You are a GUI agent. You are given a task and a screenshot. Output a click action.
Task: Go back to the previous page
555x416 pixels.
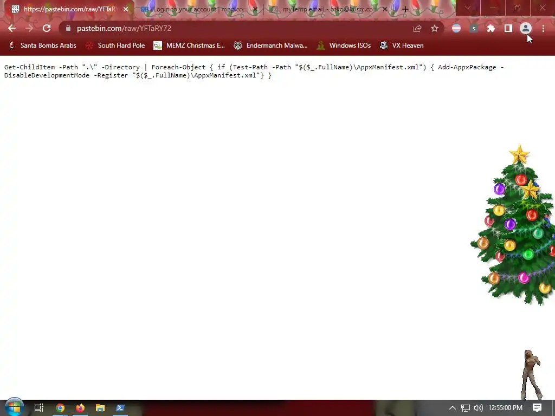12,28
